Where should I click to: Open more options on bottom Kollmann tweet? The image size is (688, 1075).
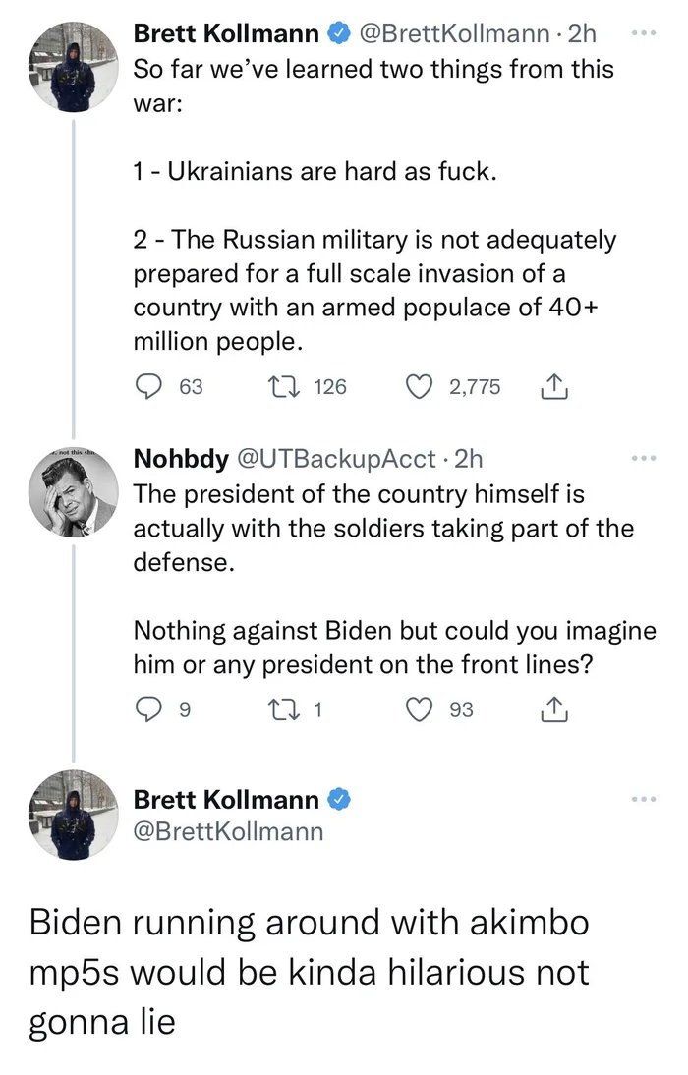tap(643, 799)
